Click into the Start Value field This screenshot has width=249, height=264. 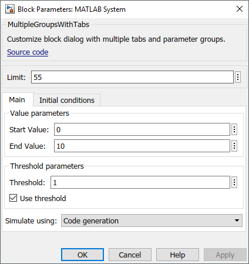142,129
